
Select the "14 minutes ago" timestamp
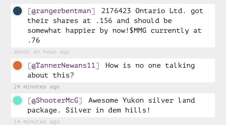37,122
